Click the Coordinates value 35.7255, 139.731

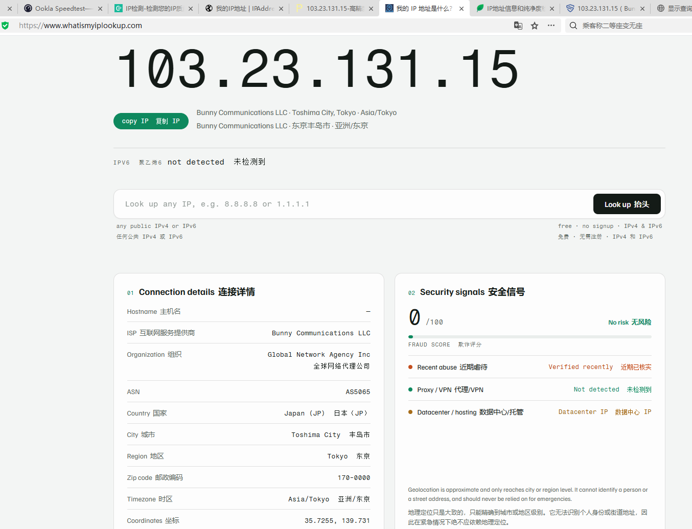(337, 521)
